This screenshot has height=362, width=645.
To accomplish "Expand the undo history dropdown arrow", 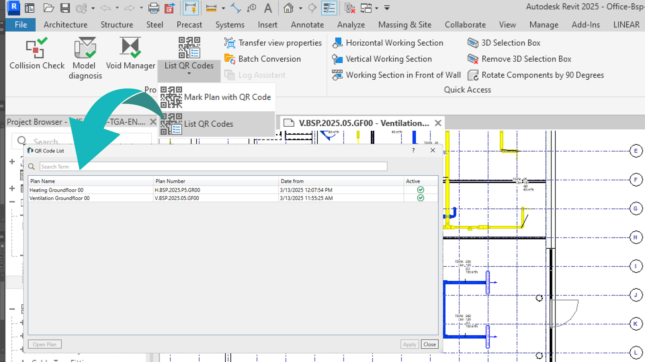I will pos(117,8).
